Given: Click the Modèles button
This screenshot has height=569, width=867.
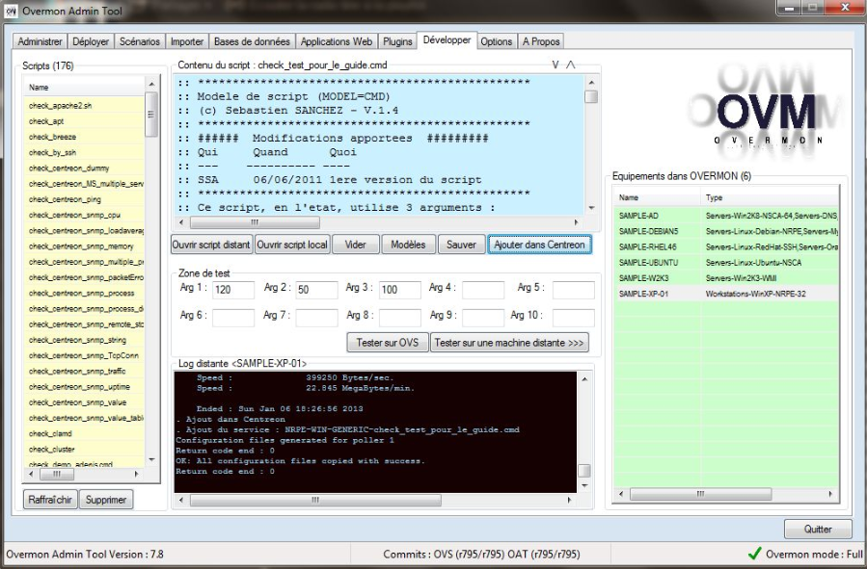Looking at the screenshot, I should pyautogui.click(x=409, y=245).
